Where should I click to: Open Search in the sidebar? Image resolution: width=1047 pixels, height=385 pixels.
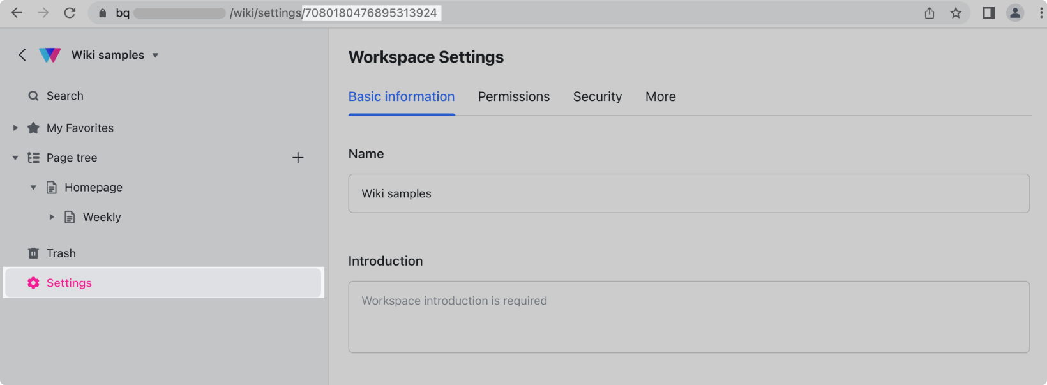coord(64,96)
